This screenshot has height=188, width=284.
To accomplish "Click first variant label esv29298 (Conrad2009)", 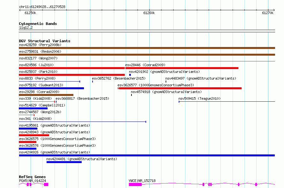I will (x=39, y=92).
